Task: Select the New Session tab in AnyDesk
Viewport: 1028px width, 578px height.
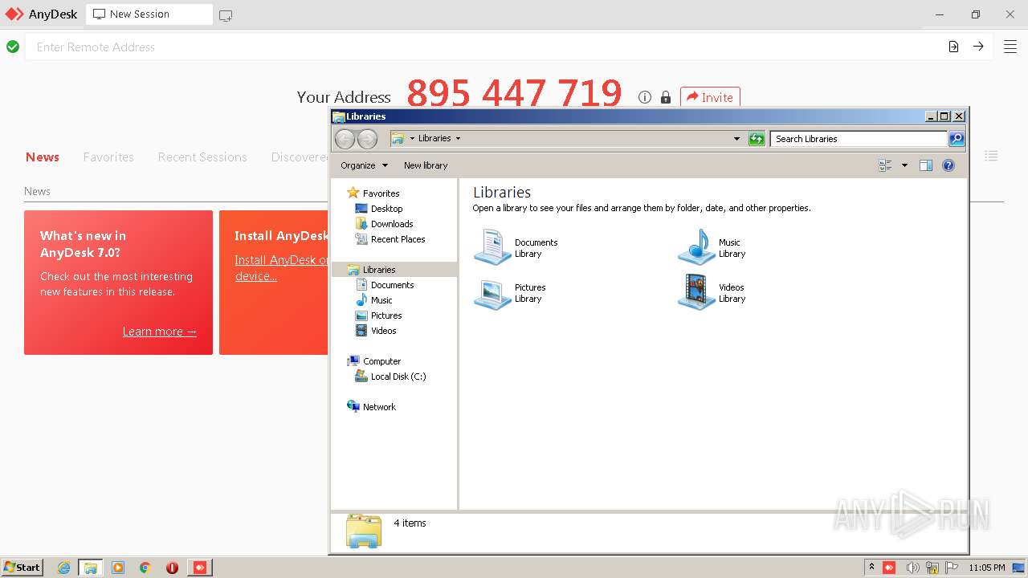Action: pyautogui.click(x=149, y=14)
